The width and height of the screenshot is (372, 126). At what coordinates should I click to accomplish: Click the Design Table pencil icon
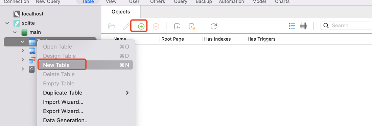tap(126, 27)
